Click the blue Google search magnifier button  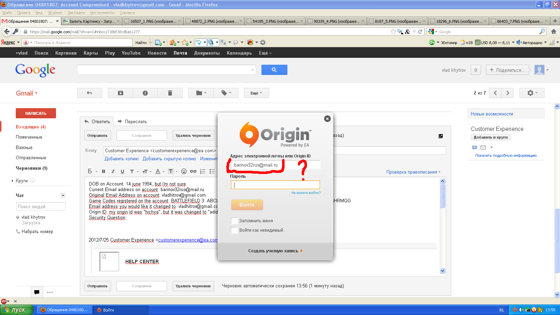click(274, 70)
